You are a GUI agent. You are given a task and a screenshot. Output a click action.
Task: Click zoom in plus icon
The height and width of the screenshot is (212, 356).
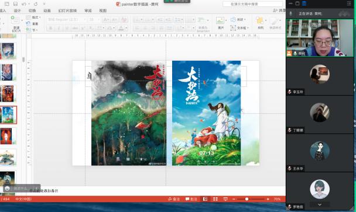point(268,199)
